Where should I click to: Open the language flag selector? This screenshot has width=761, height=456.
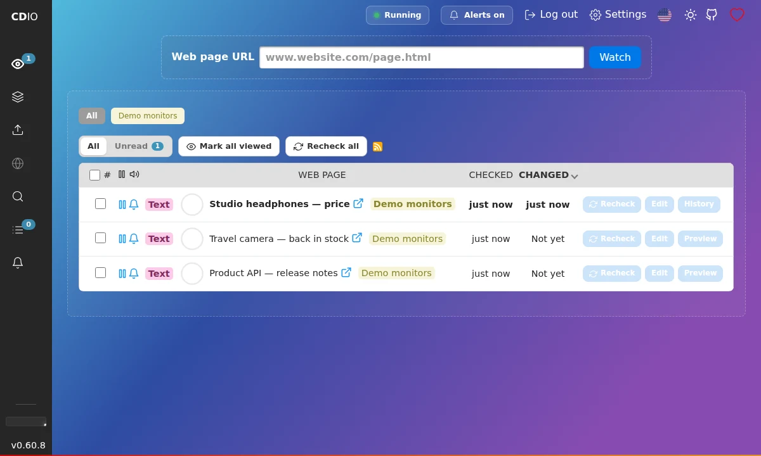[x=665, y=15]
